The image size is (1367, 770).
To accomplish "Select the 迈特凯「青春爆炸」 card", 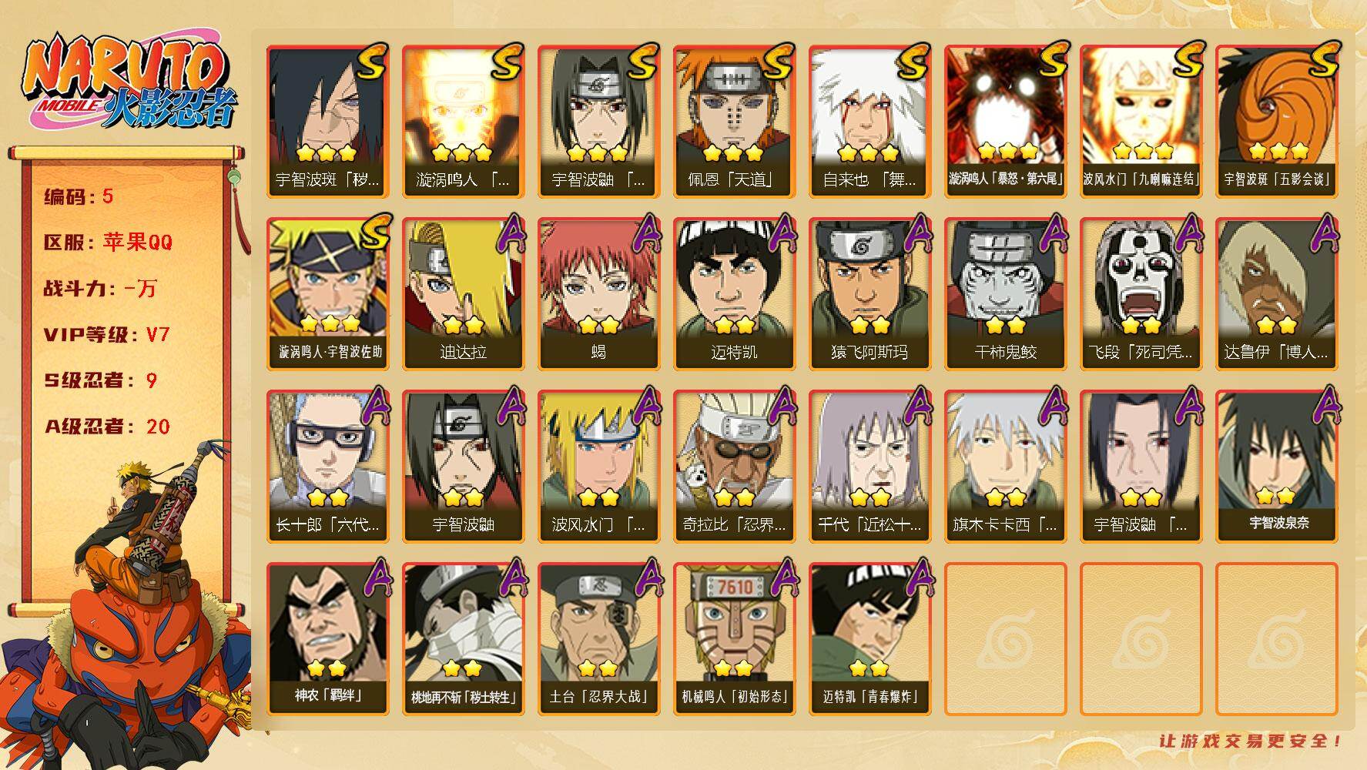I will pos(869,638).
